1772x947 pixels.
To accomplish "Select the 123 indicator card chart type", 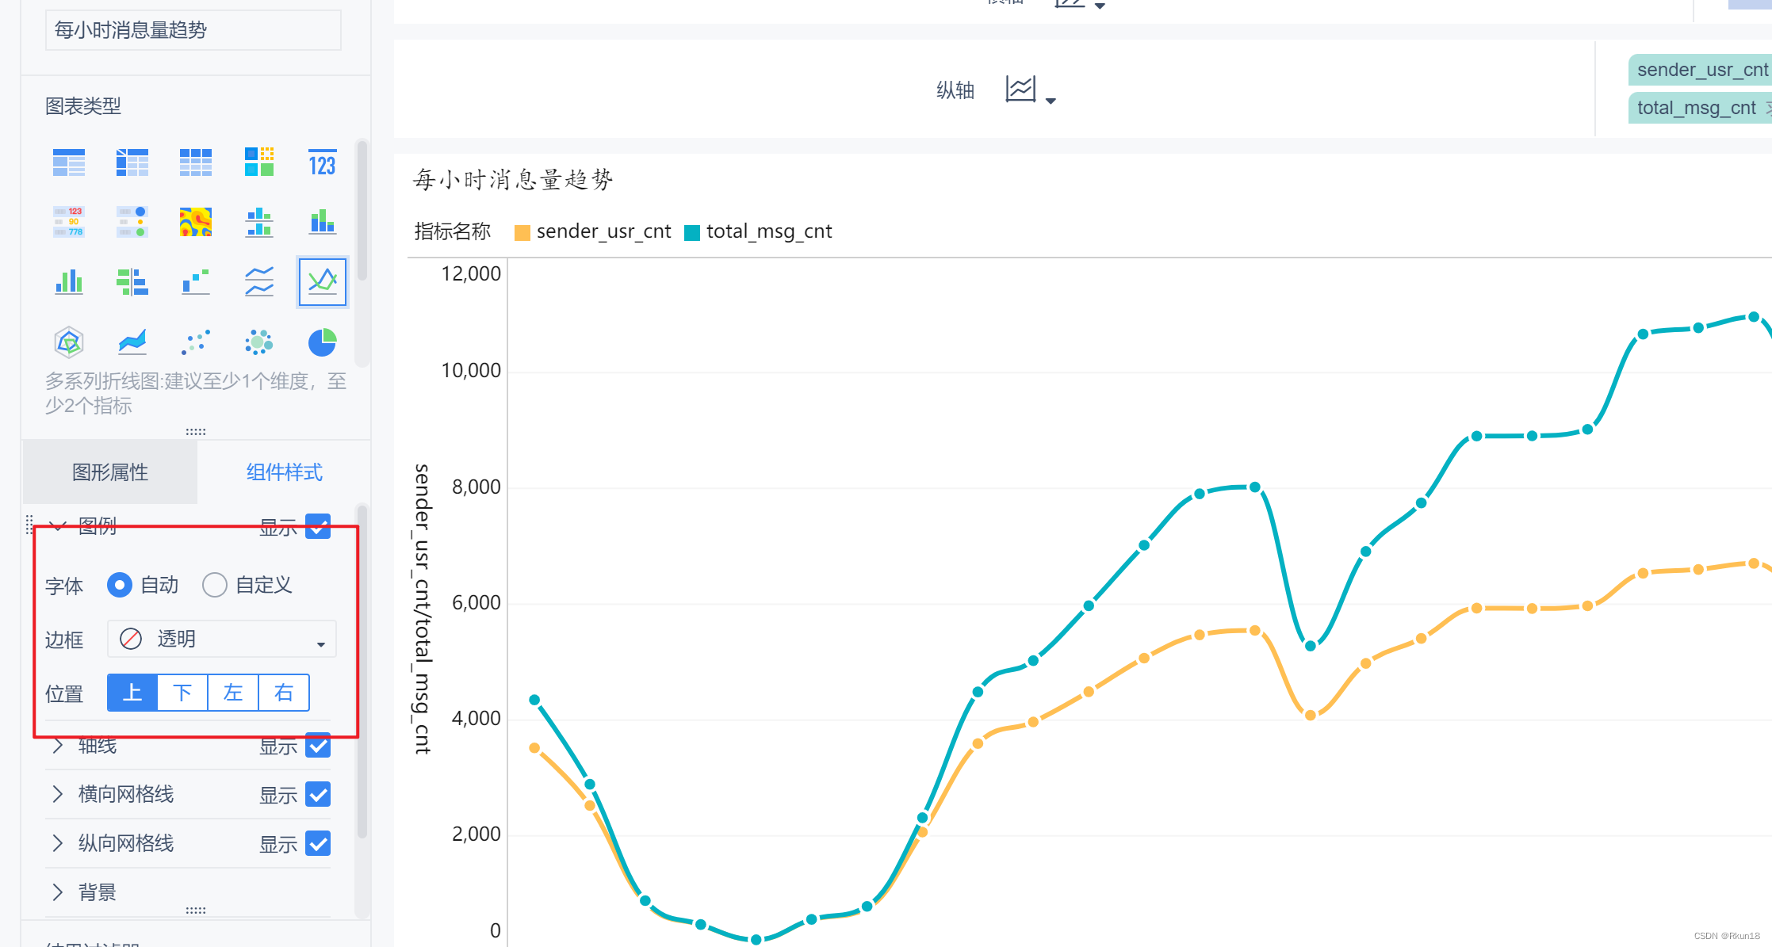I will tap(322, 162).
